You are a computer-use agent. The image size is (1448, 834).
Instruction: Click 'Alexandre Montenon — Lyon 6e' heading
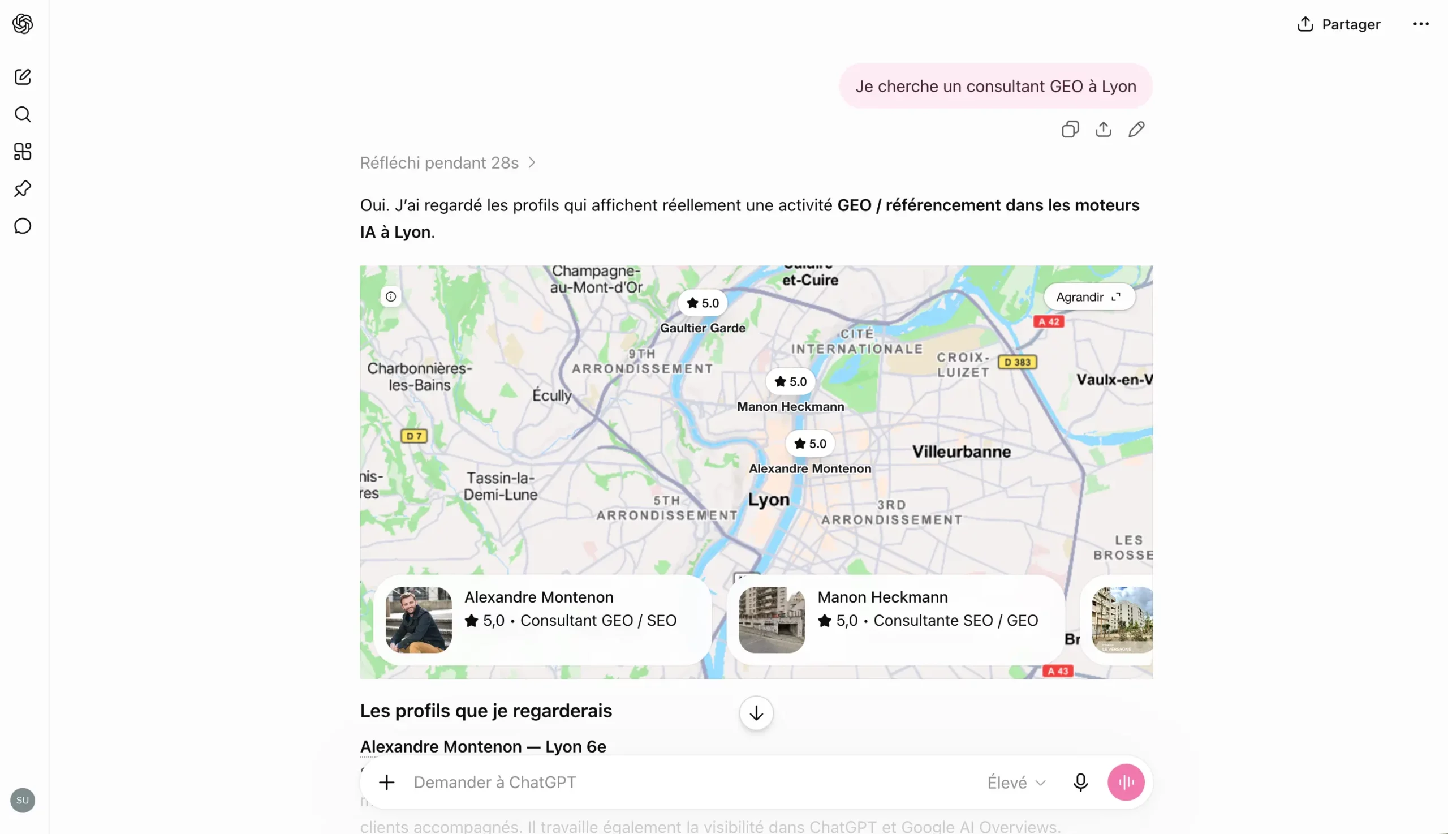pyautogui.click(x=482, y=746)
